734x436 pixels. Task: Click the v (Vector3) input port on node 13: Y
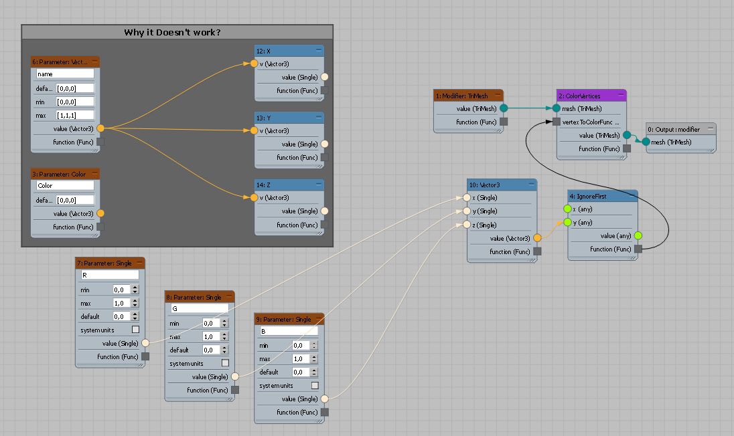pyautogui.click(x=254, y=130)
